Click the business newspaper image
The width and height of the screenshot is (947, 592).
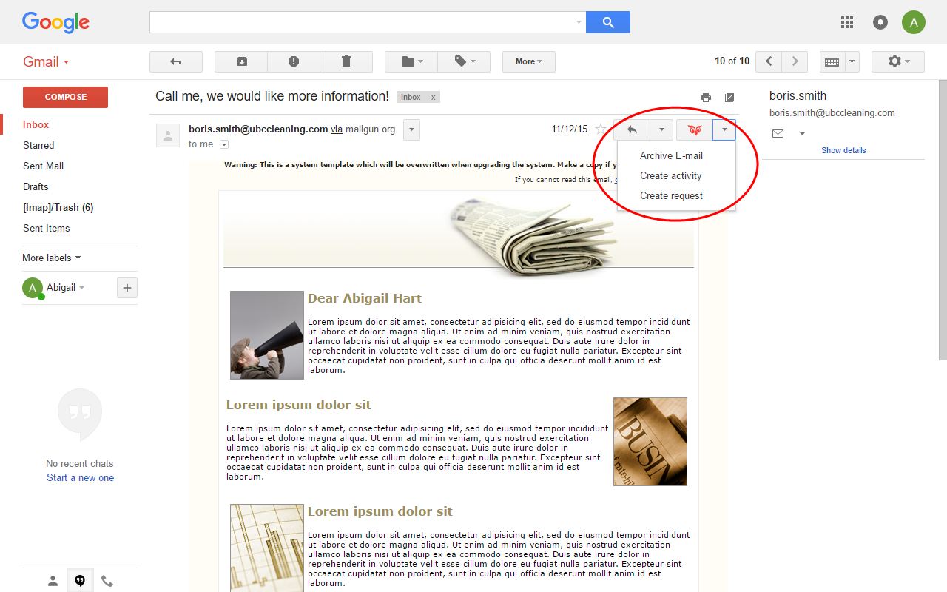650,442
